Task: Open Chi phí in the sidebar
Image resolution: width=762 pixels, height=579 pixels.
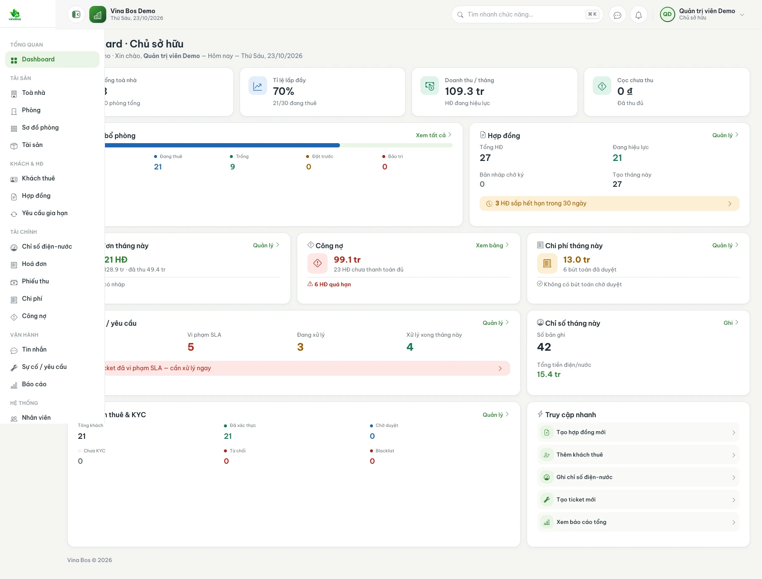Action: [52, 299]
